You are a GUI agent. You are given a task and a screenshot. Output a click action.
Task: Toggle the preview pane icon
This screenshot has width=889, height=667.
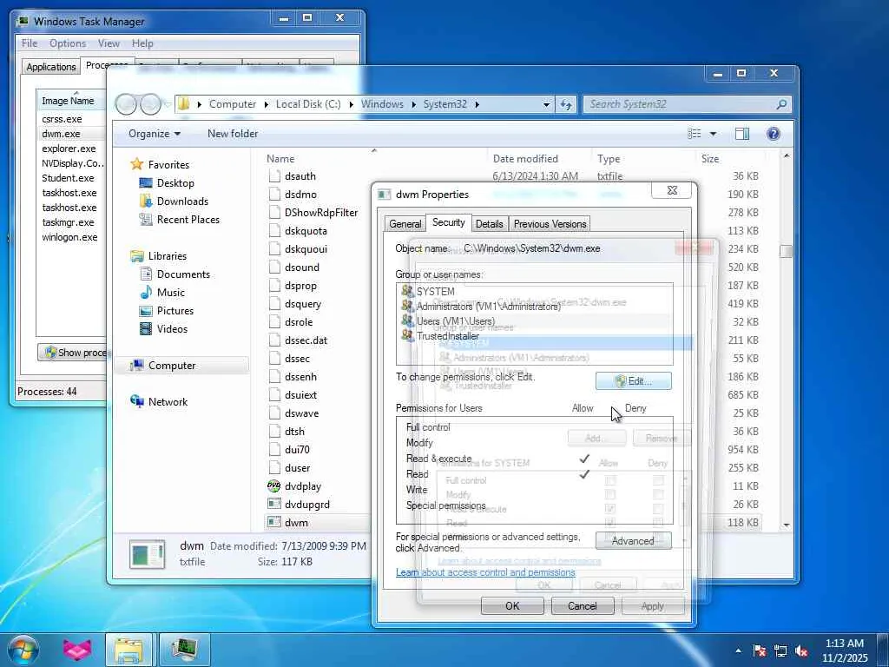pos(741,133)
